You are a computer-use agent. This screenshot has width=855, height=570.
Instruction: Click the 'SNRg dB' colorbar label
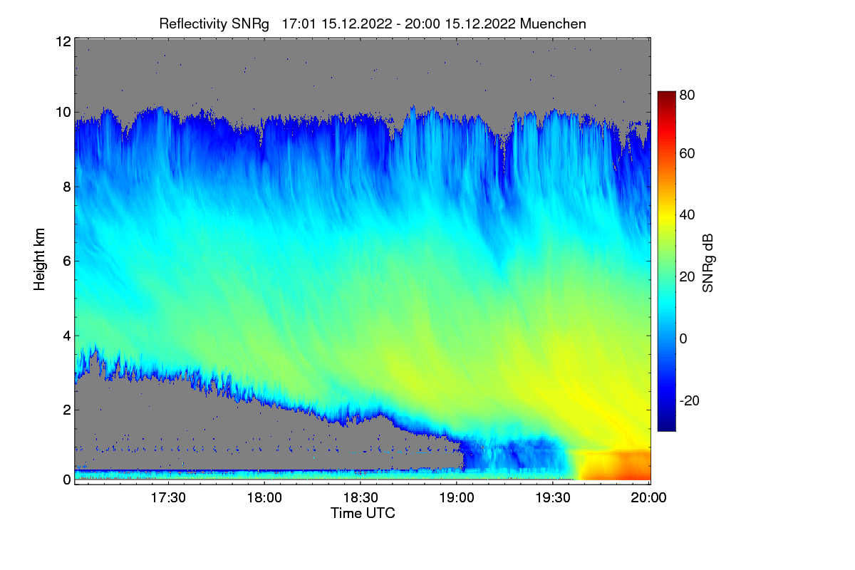708,263
